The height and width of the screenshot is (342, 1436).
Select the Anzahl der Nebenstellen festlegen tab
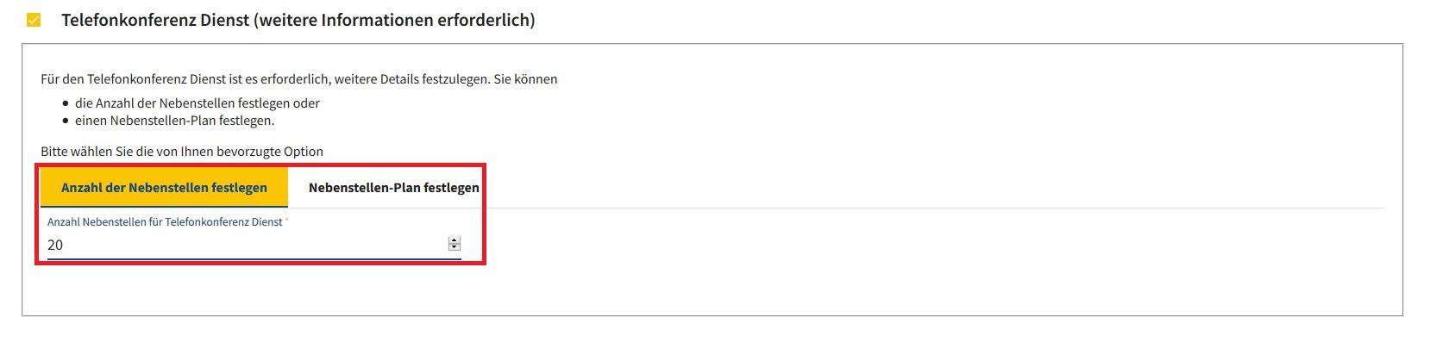pos(164,187)
